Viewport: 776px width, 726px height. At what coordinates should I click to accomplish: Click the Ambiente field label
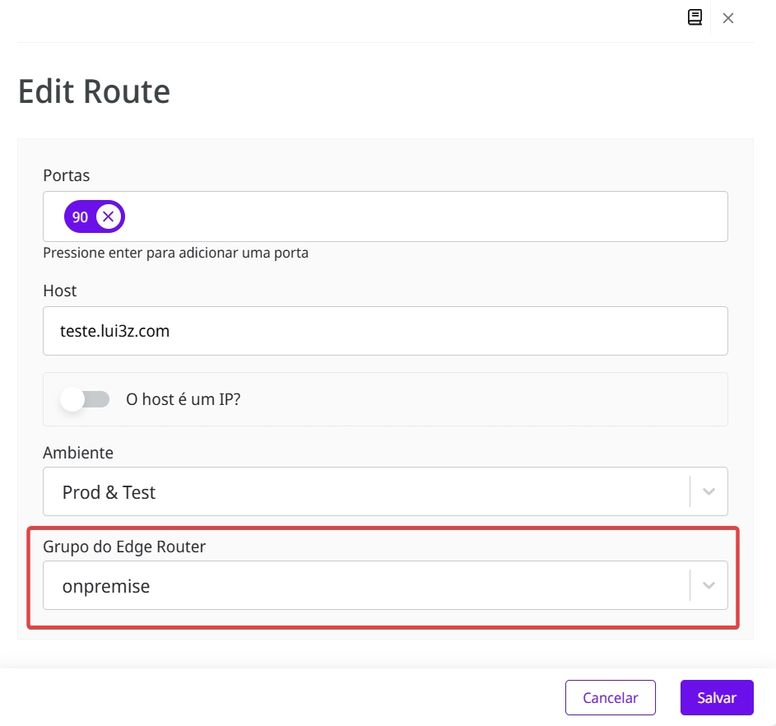(78, 453)
